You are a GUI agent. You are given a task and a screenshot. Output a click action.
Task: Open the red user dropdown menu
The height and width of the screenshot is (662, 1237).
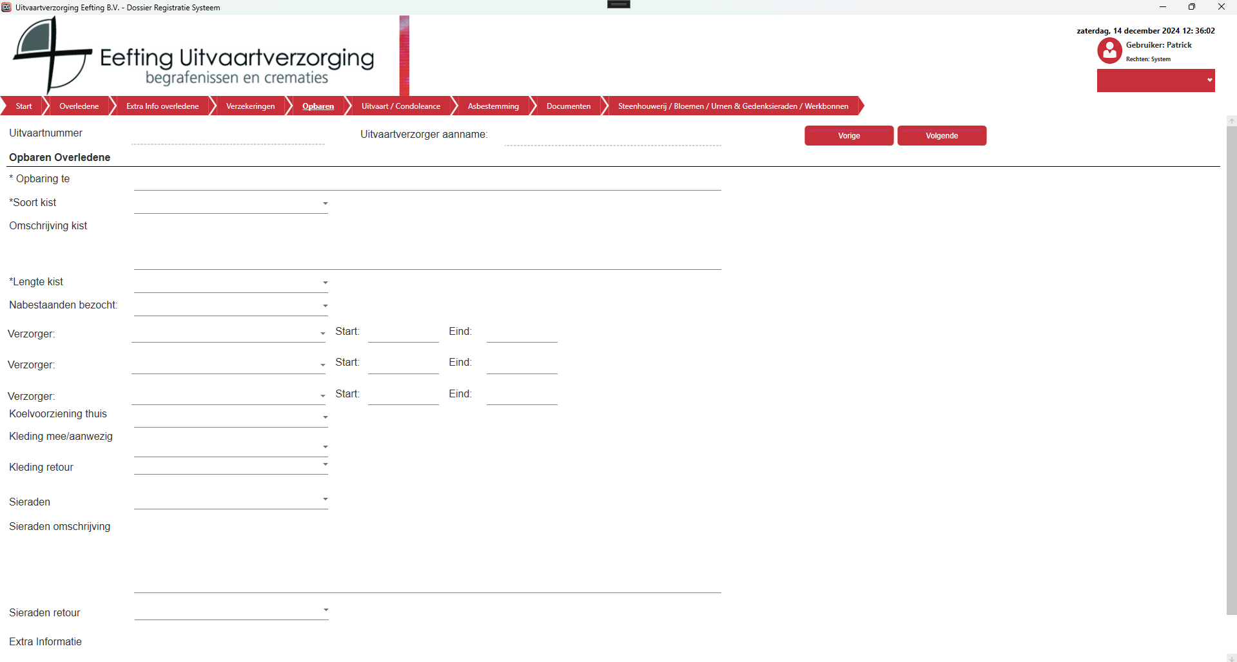[x=1155, y=80]
